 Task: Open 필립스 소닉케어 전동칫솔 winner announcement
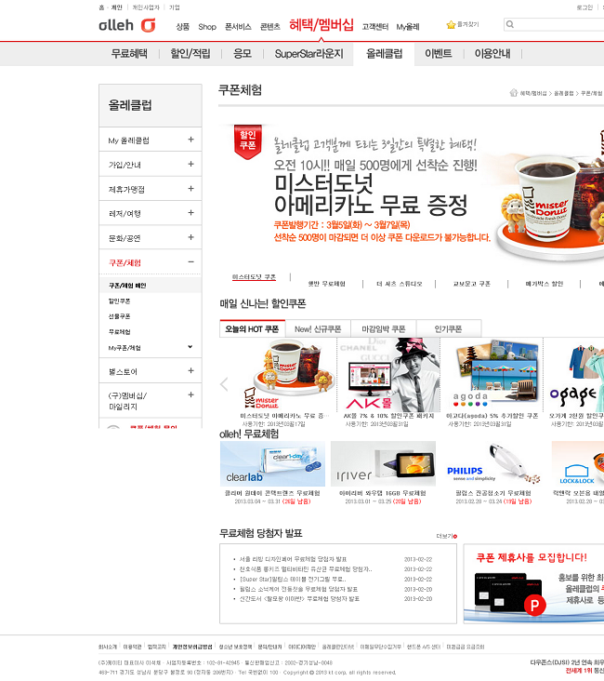[x=298, y=589]
